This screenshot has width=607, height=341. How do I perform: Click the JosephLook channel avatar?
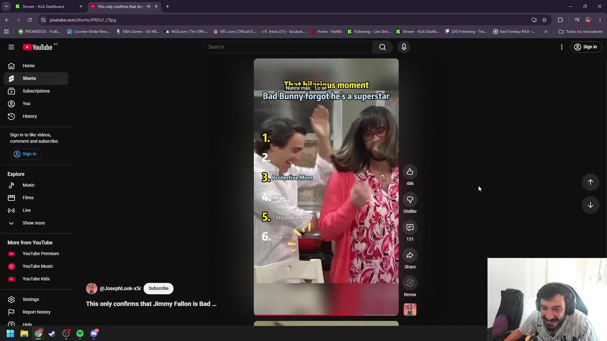click(x=92, y=288)
